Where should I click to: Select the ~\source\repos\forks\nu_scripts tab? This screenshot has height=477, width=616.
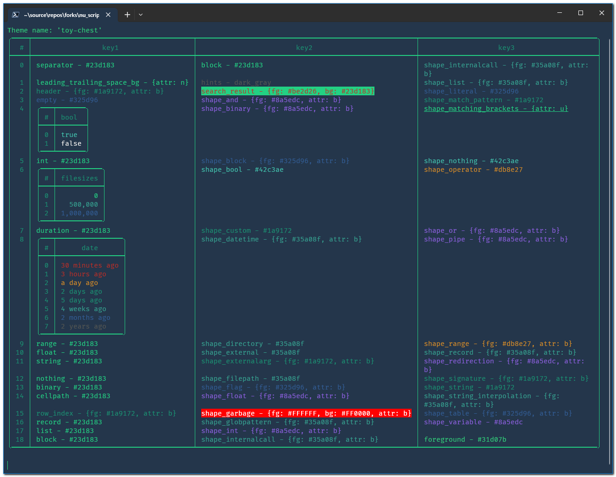pyautogui.click(x=61, y=15)
